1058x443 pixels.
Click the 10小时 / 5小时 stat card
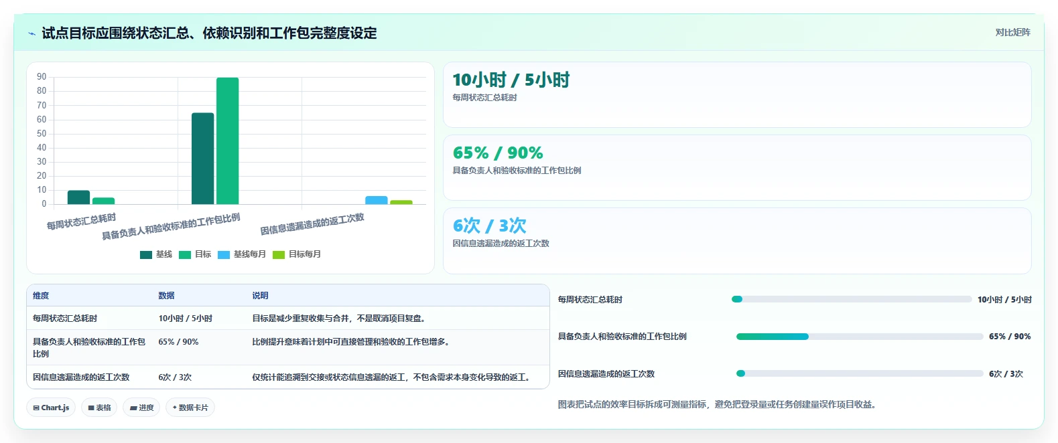pyautogui.click(x=737, y=95)
